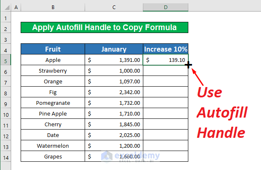Click the autofill handle of cell D5
The image size is (261, 170).
188,65
